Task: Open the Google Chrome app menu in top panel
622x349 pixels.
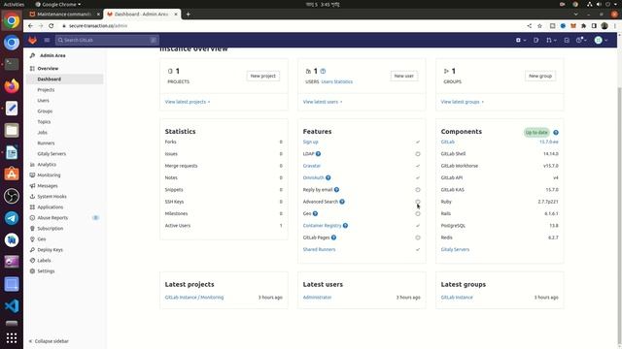Action: point(58,4)
